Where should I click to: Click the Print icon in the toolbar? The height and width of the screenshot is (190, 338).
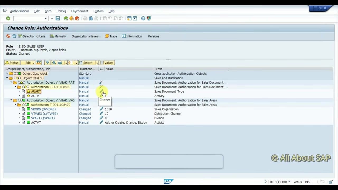(85, 18)
